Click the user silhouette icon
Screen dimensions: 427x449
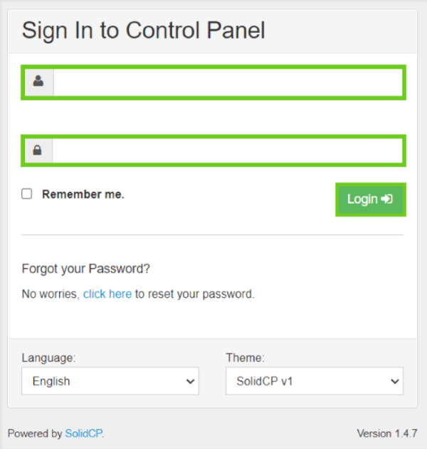click(x=38, y=82)
